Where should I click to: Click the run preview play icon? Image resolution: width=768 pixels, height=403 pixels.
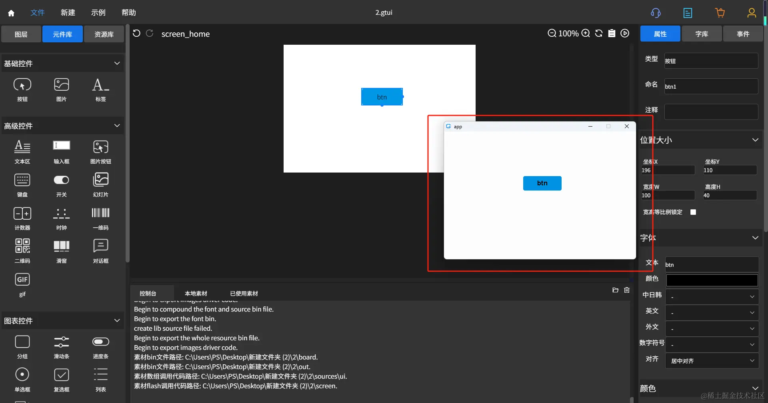click(625, 33)
